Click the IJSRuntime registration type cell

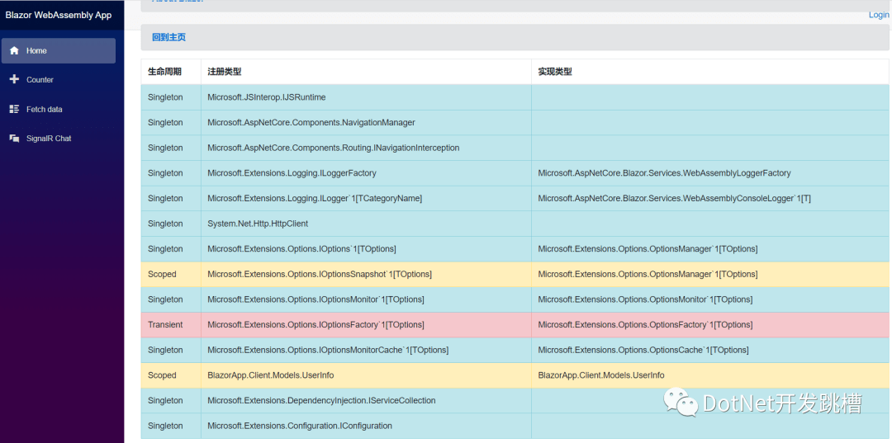[x=267, y=97]
